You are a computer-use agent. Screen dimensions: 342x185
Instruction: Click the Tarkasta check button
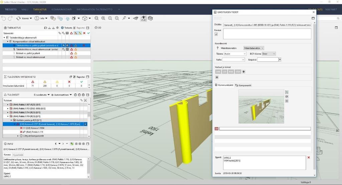pos(67,28)
